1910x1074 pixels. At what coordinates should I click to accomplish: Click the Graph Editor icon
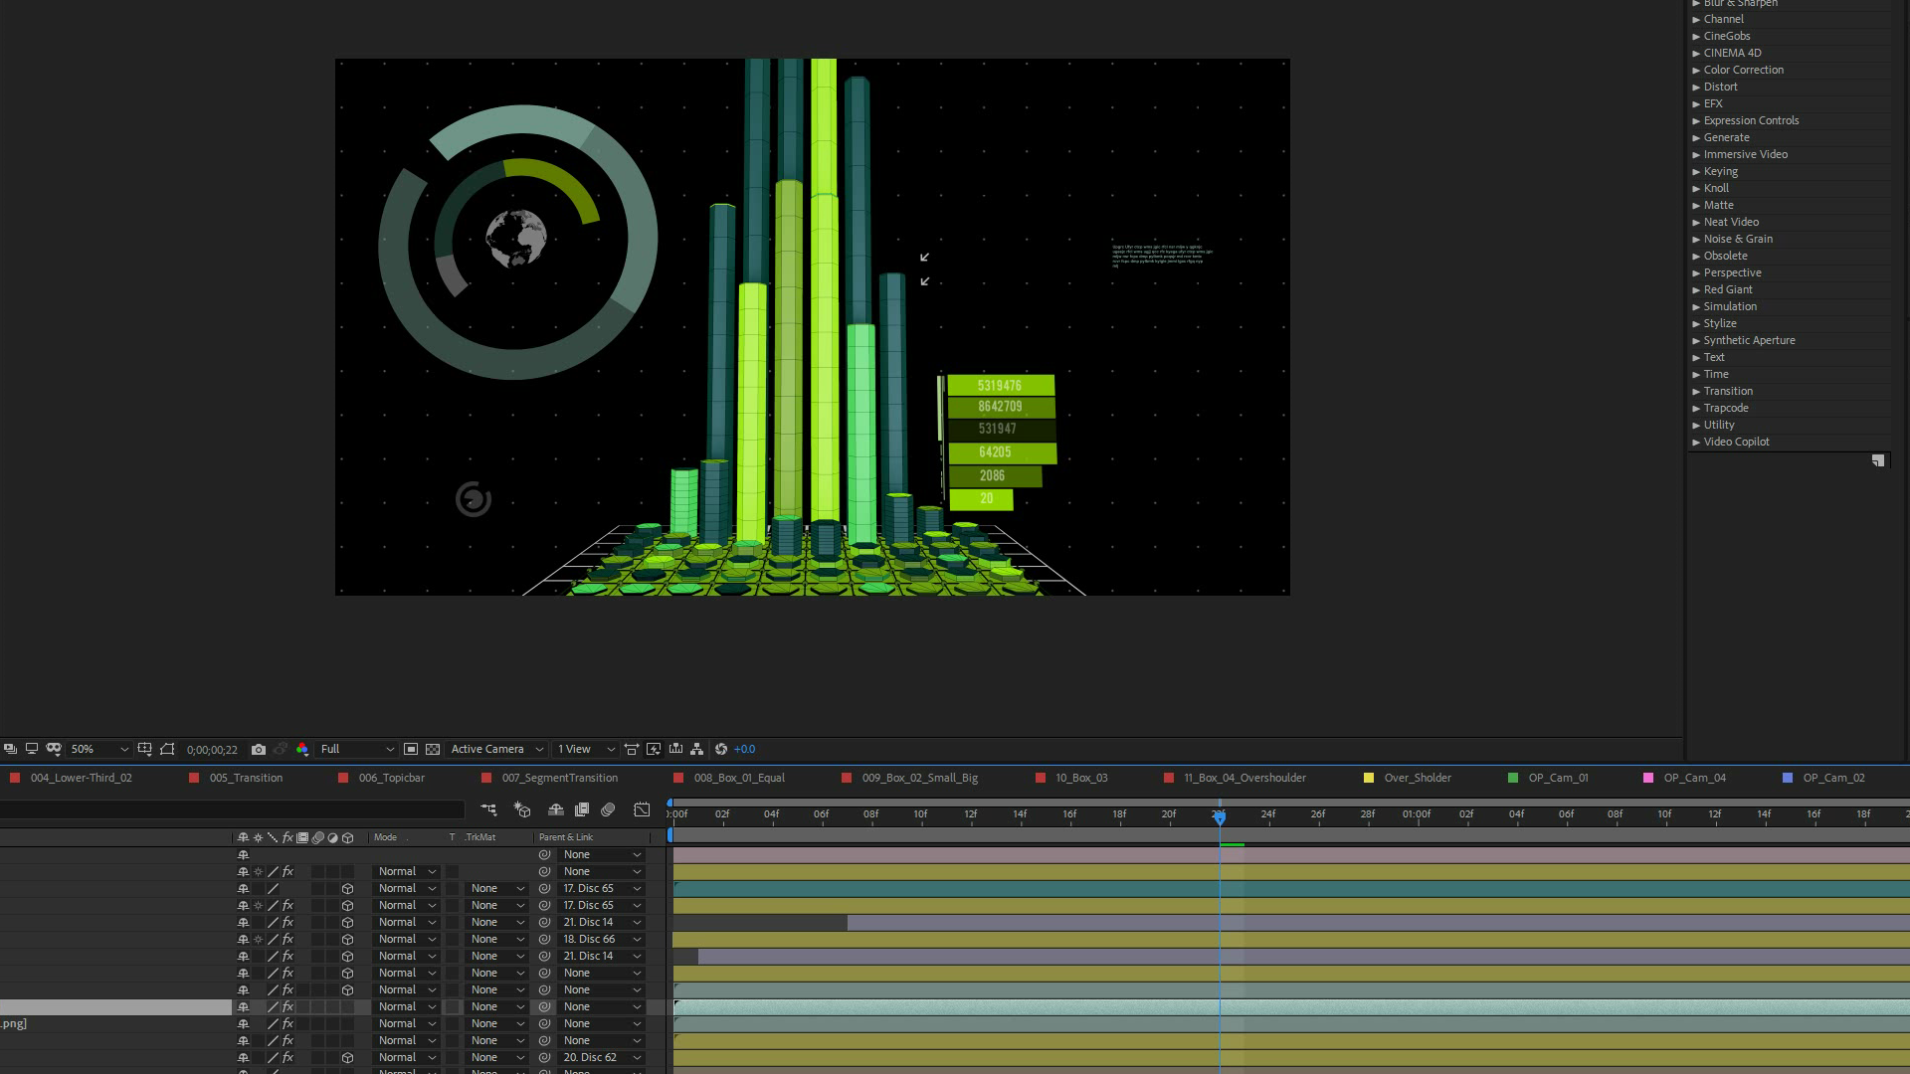tap(642, 810)
